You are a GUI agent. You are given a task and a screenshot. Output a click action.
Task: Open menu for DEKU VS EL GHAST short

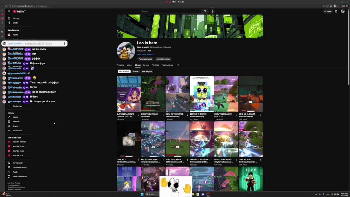coord(261,115)
